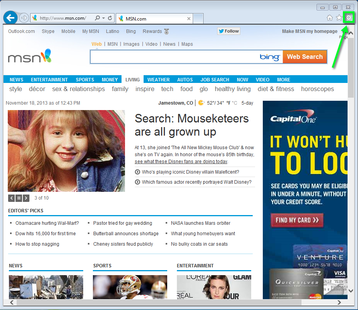Close the MSN.com tab
Screen dimensions: 358x310
point(189,19)
